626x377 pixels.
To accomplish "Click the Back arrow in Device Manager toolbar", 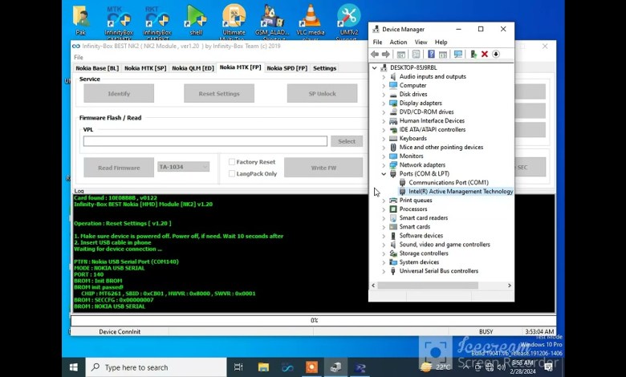I will point(375,55).
